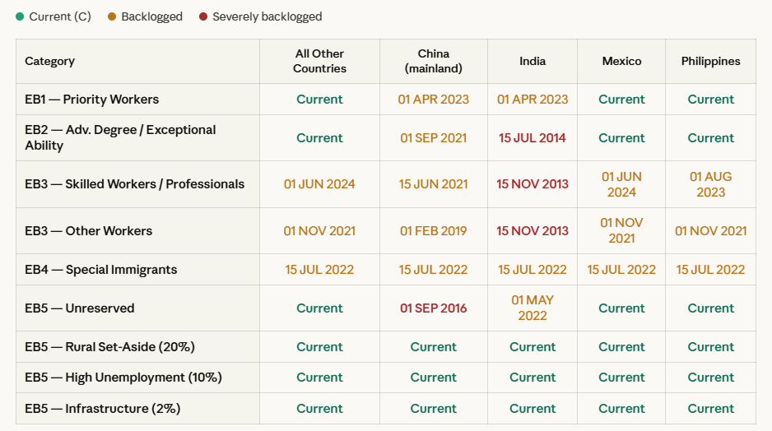Viewport: 772px width, 431px height.
Task: Click the green Current (C) legend dot
Action: (x=20, y=16)
